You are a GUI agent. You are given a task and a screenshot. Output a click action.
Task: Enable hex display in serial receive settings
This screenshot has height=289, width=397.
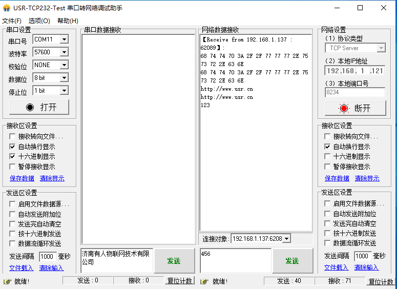13,156
